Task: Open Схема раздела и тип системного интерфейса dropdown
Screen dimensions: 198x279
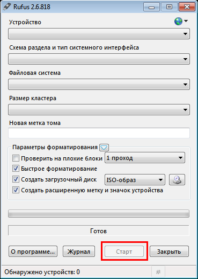Action: pos(99,59)
